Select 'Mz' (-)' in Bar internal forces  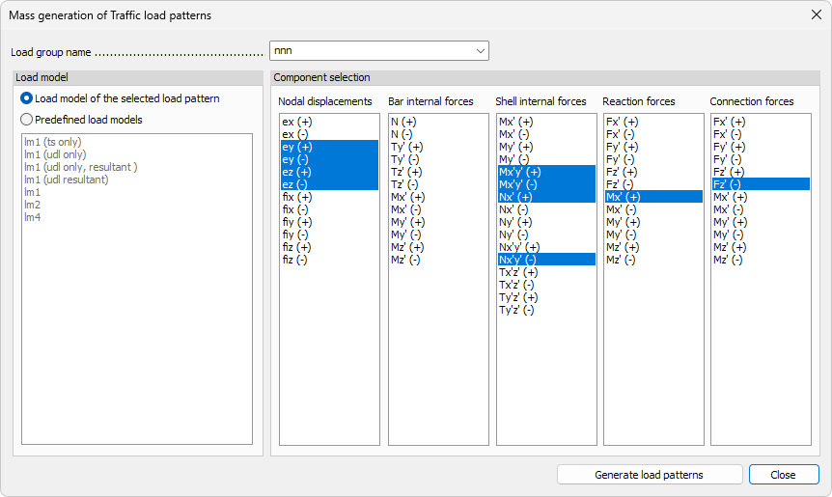406,260
